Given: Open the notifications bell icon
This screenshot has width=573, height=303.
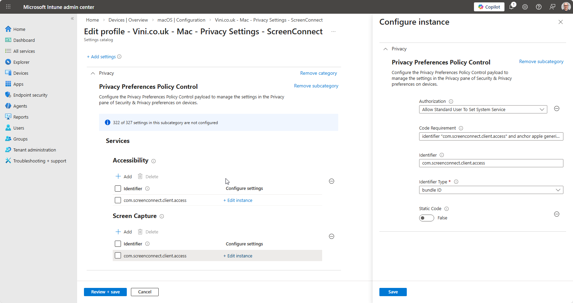Looking at the screenshot, I should 511,7.
